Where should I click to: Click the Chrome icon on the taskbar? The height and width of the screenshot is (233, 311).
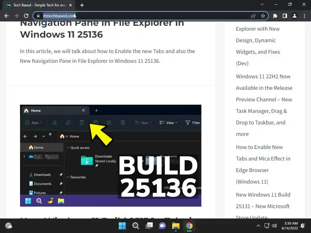tap(189, 226)
